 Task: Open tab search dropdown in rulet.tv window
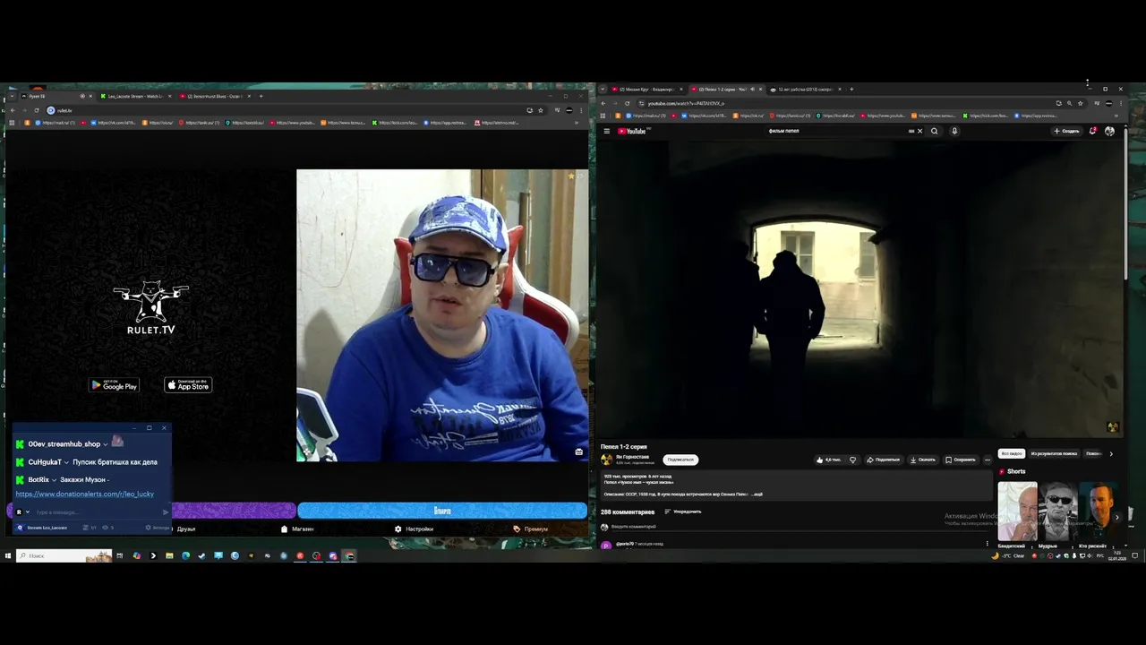tap(11, 96)
